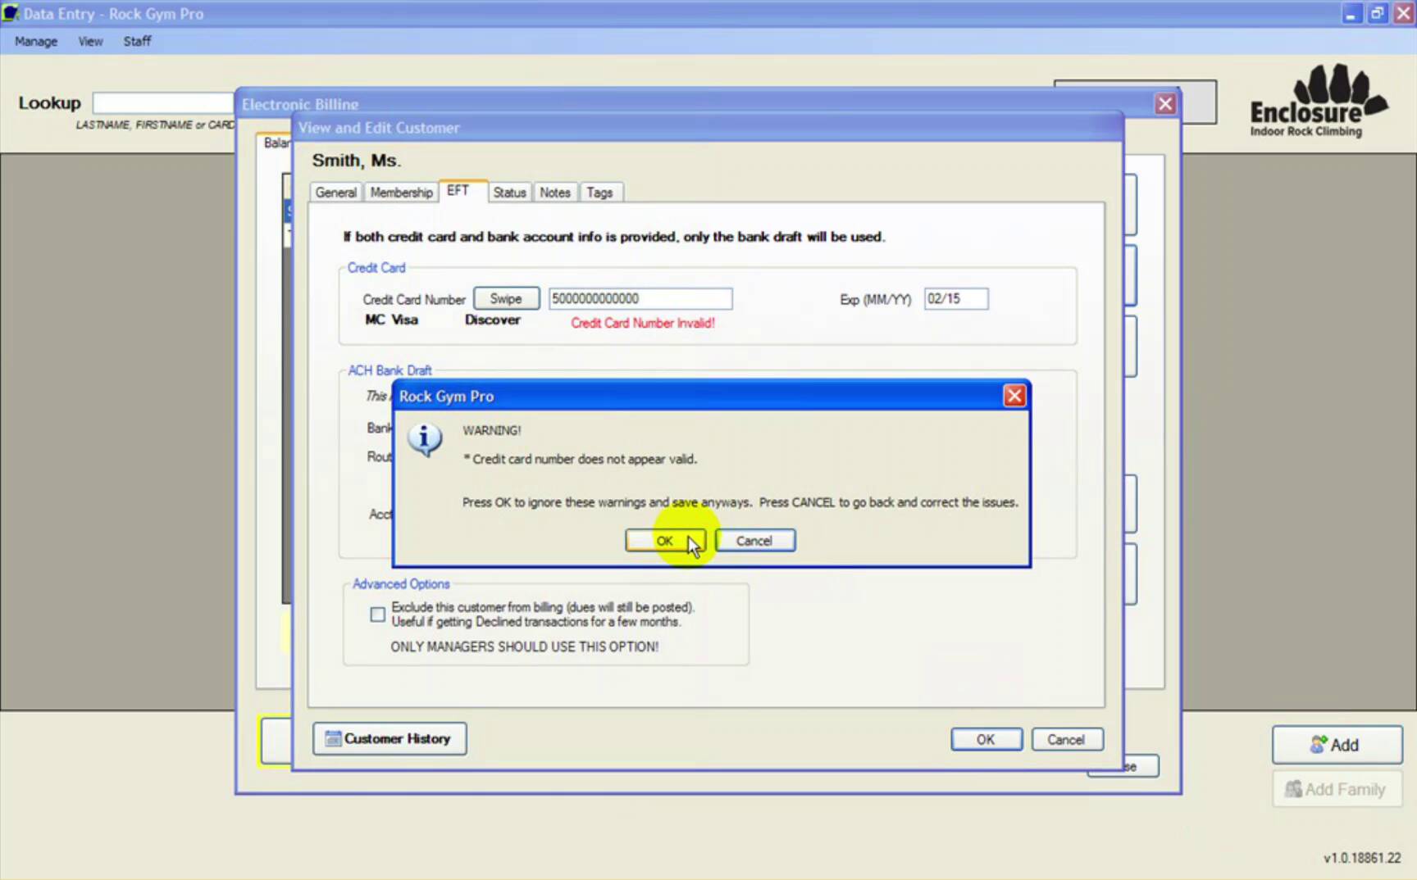Click the Smith, Ms. customer name
The height and width of the screenshot is (880, 1417).
tap(356, 161)
